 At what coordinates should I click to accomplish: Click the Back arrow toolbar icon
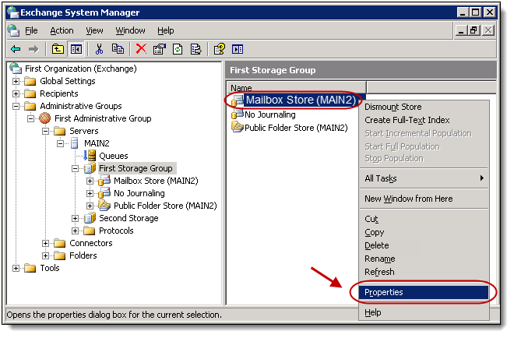(16, 50)
